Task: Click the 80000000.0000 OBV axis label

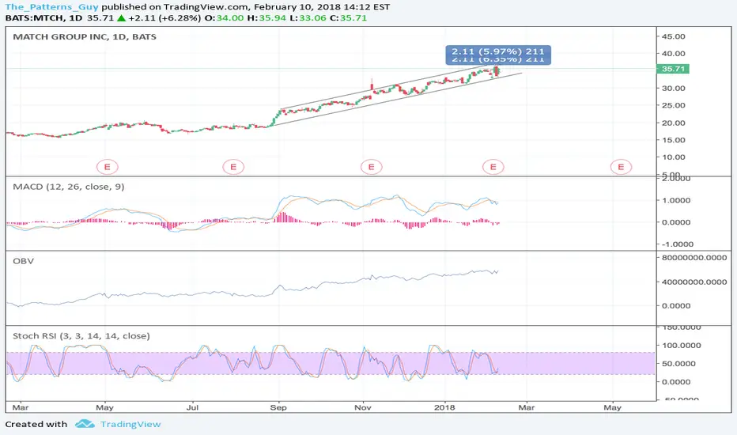Action: pos(694,258)
